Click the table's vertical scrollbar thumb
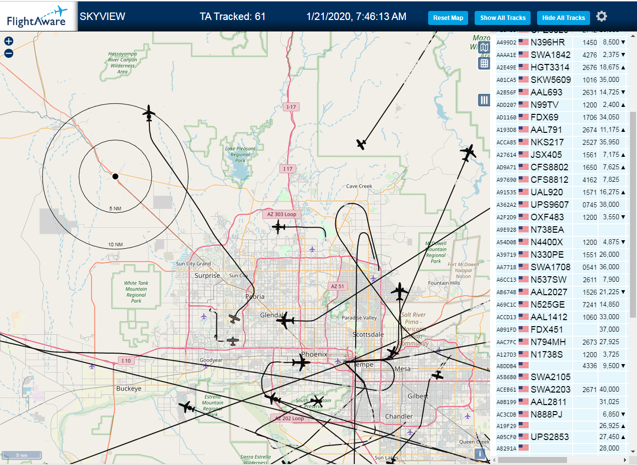637x465 pixels. [x=633, y=214]
